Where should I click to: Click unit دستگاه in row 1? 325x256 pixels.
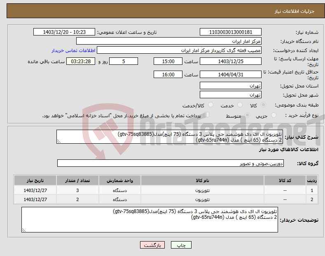(x=120, y=190)
